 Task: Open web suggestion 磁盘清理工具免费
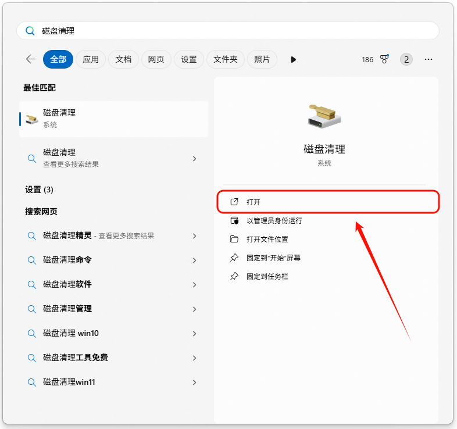coord(113,357)
